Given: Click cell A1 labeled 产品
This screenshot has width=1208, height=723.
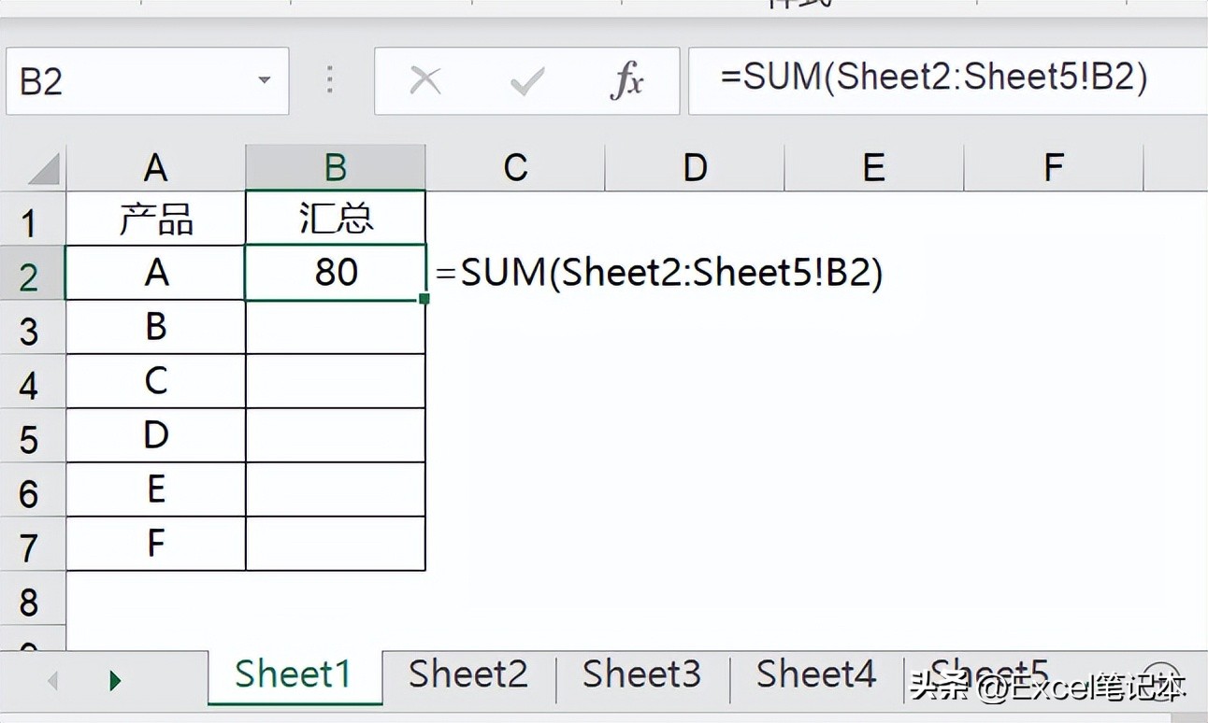Looking at the screenshot, I should [x=156, y=219].
